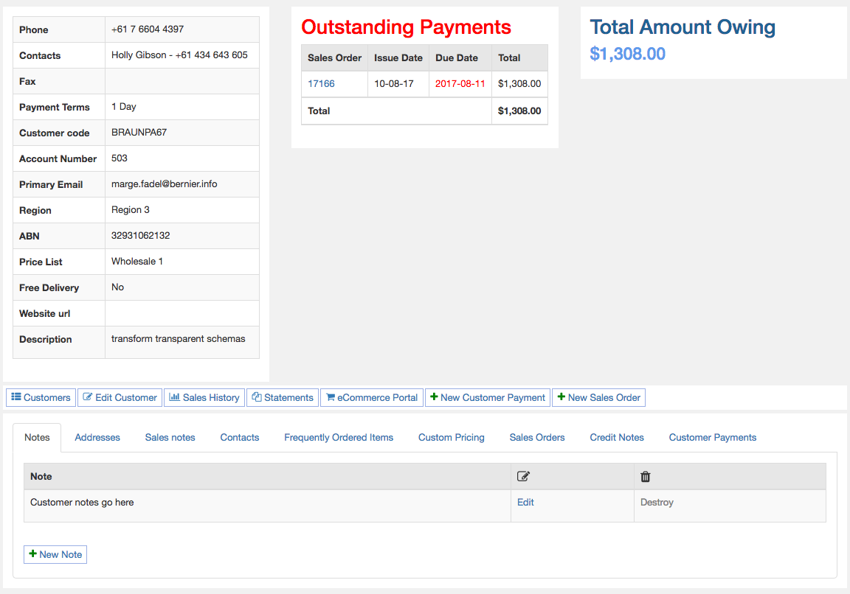Click the edit pencil column header icon
The image size is (850, 594).
(x=524, y=477)
